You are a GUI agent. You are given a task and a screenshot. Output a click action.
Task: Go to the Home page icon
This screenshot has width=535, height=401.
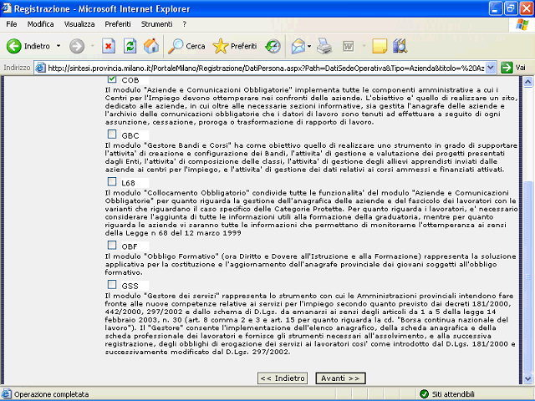[x=151, y=46]
